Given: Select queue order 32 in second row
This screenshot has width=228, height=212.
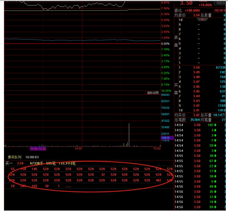Looking at the screenshot, I should point(103,175).
